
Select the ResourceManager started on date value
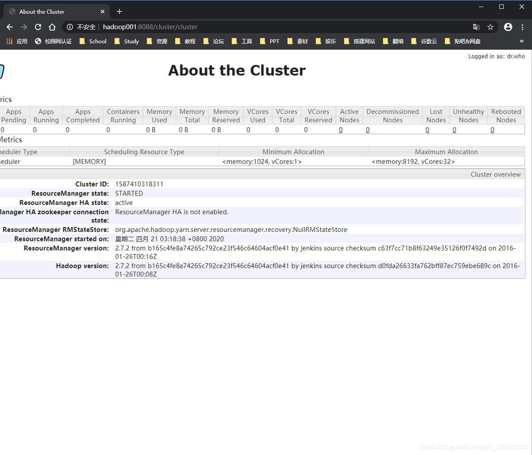(169, 239)
